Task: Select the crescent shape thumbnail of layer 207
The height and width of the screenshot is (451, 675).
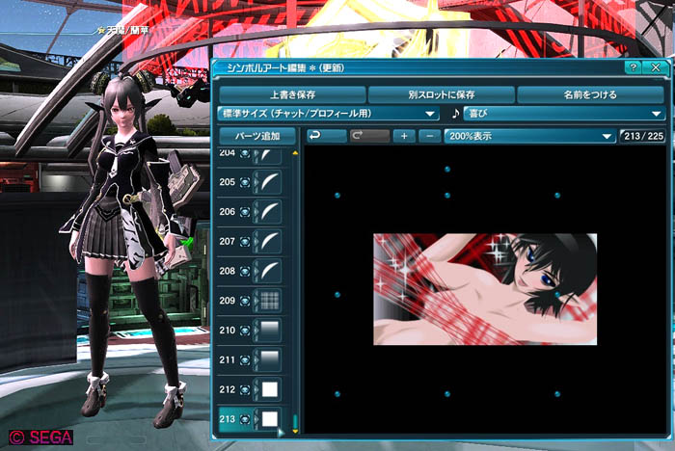Action: coord(269,242)
